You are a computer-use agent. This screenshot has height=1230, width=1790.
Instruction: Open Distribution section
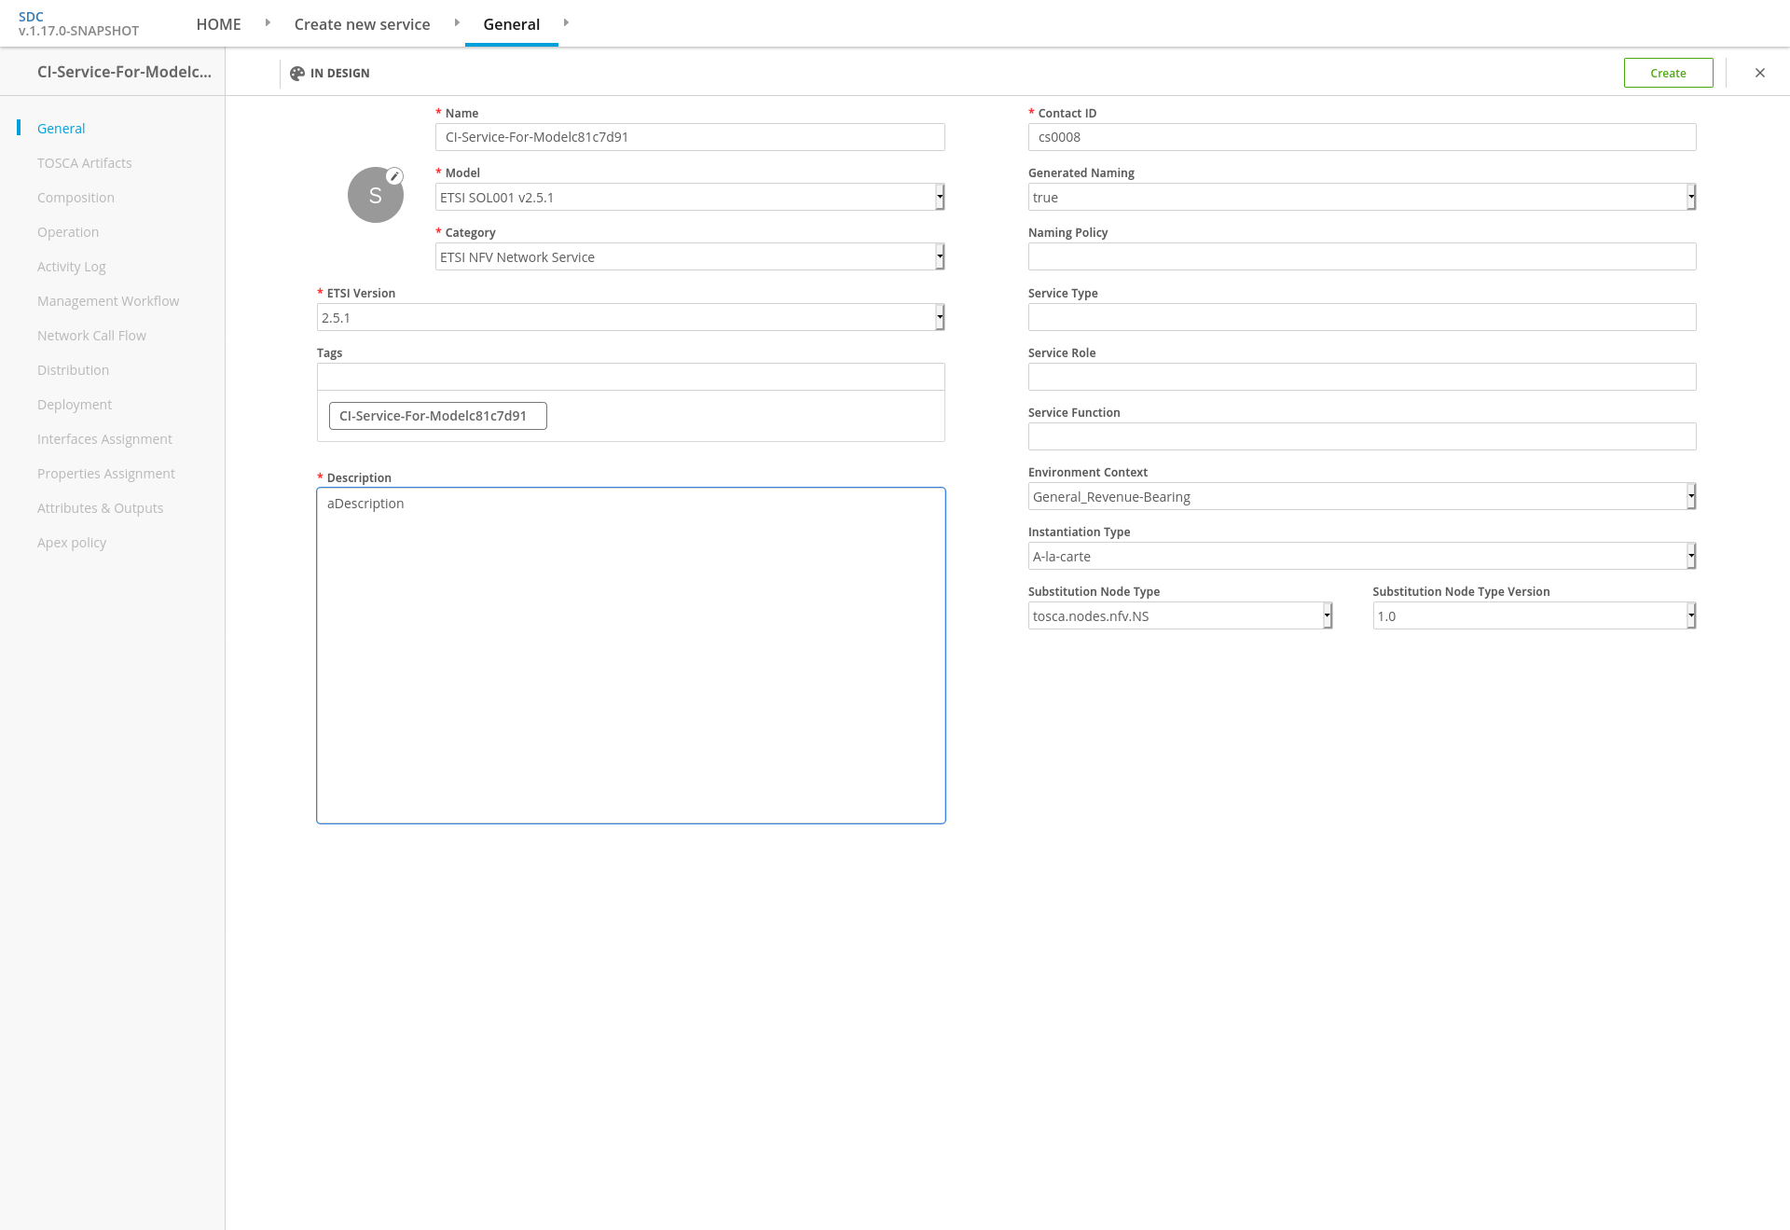[x=73, y=370]
